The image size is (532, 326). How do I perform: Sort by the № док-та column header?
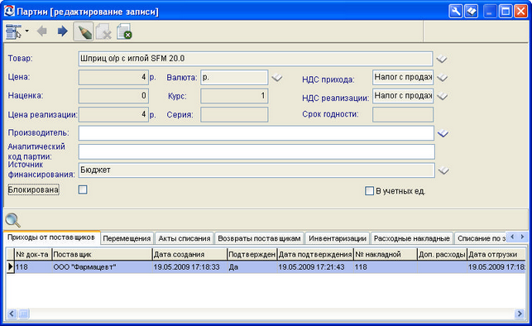[x=33, y=254]
